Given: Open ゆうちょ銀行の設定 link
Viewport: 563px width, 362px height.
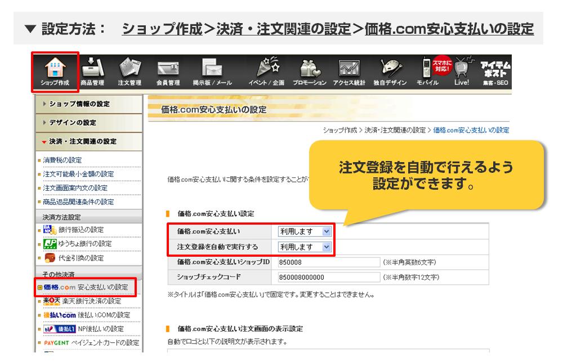Looking at the screenshot, I should pos(85,244).
